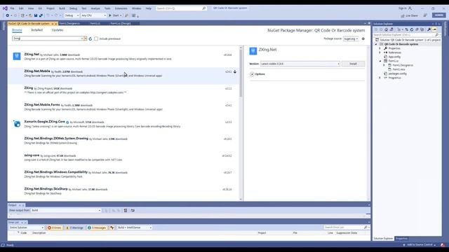This screenshot has height=252, width=449.
Task: Click the Xamarin.Google.ZXing.Core package icon
Action: coord(17,124)
